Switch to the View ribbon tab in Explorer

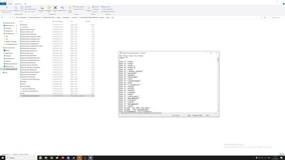click(25, 4)
